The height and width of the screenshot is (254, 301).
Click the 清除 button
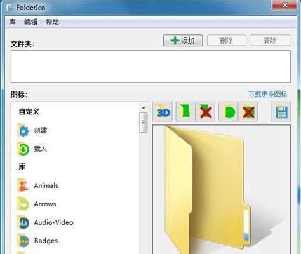[271, 41]
